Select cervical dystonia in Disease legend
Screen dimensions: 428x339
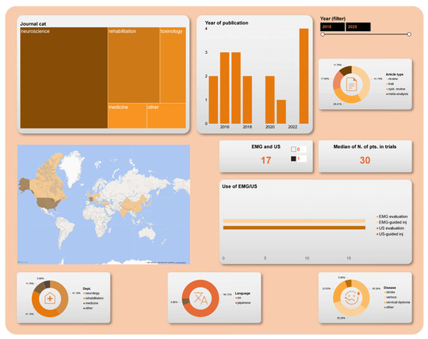click(x=397, y=302)
